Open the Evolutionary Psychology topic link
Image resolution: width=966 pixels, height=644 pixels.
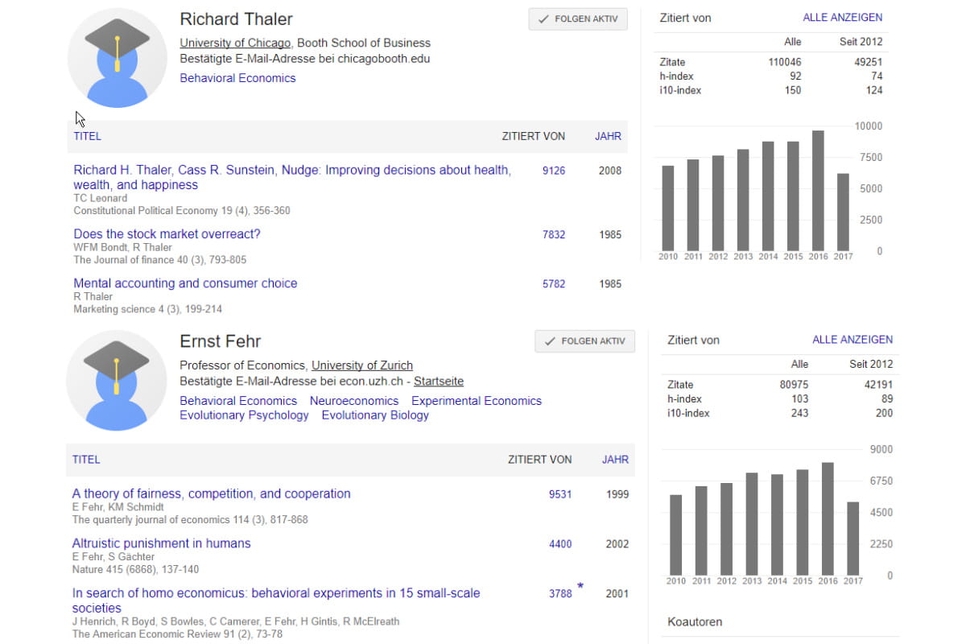point(244,415)
